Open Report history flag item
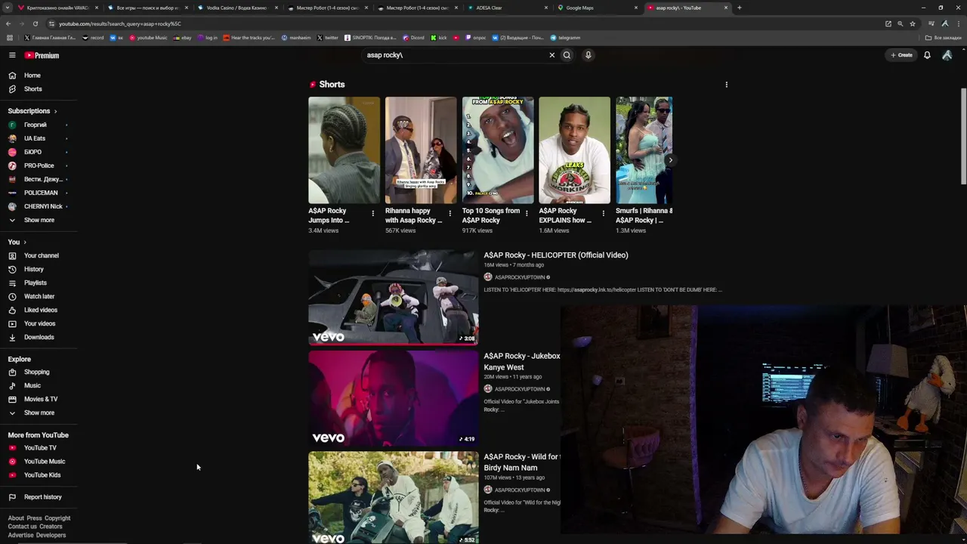 coord(42,497)
